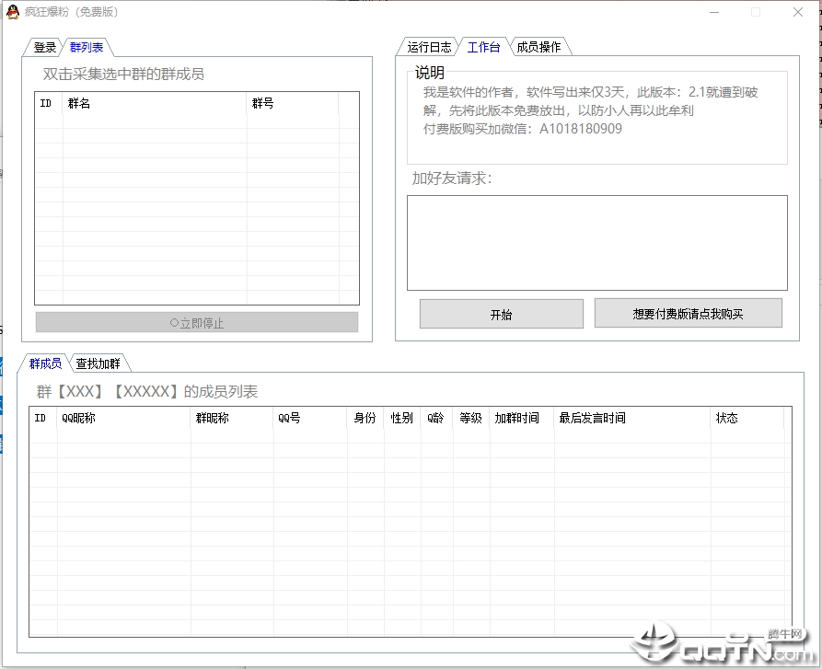Click the QQ昵称 column header

point(123,418)
